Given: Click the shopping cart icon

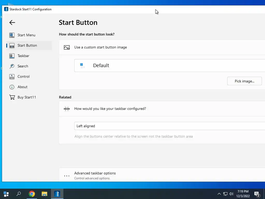Looking at the screenshot, I should point(12,97).
